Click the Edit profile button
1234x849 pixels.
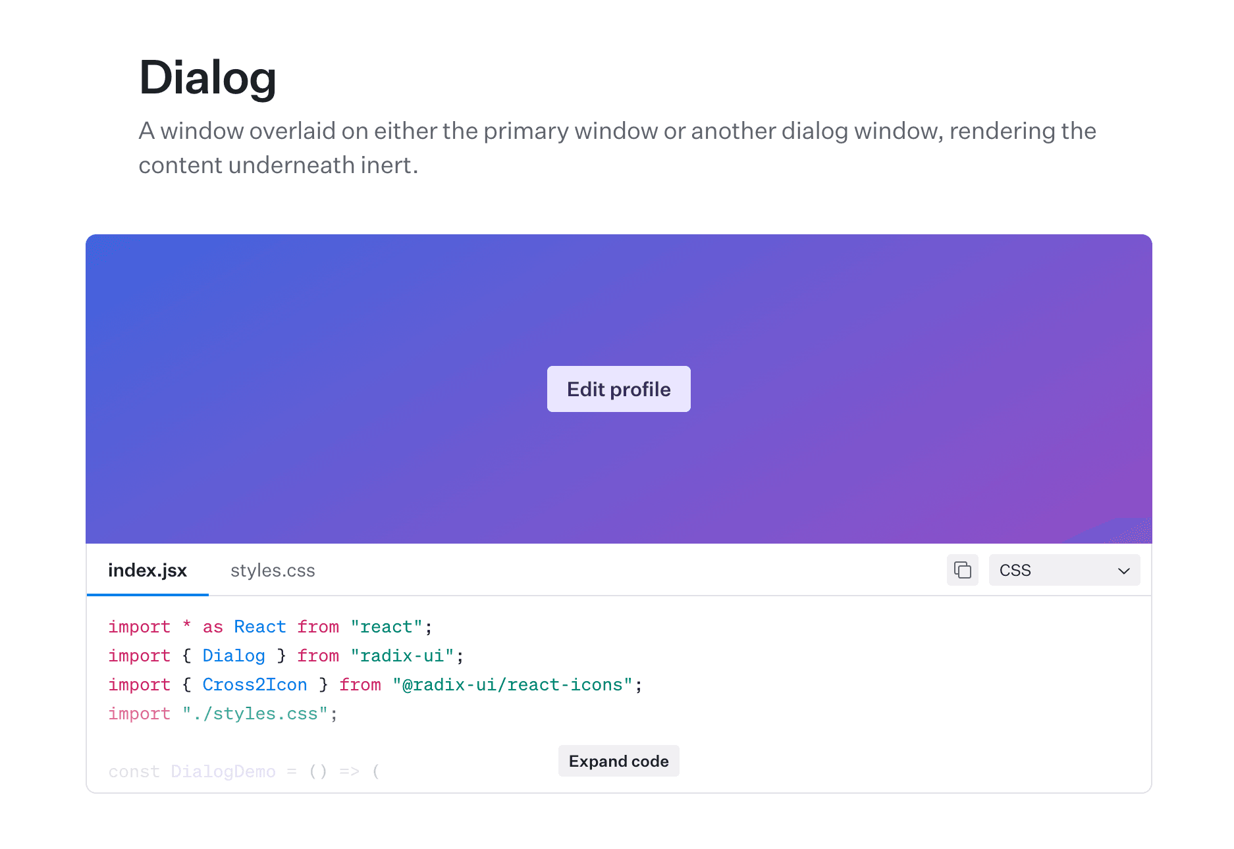coord(618,389)
